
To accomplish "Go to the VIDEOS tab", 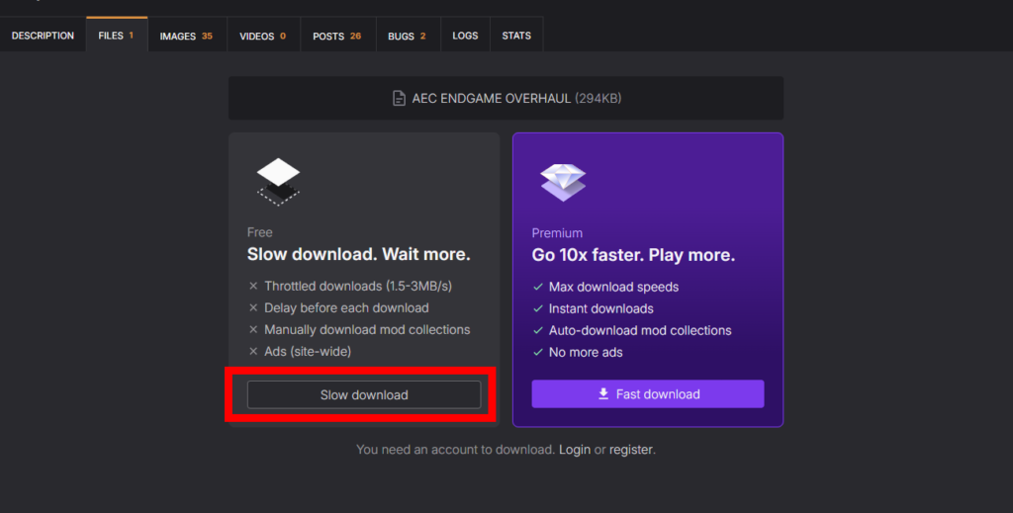I will (262, 36).
